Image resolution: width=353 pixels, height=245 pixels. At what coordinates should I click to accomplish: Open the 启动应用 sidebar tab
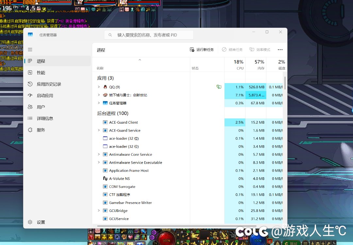pyautogui.click(x=58, y=96)
